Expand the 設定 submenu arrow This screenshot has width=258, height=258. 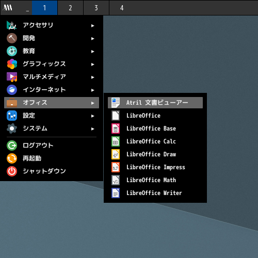point(93,116)
